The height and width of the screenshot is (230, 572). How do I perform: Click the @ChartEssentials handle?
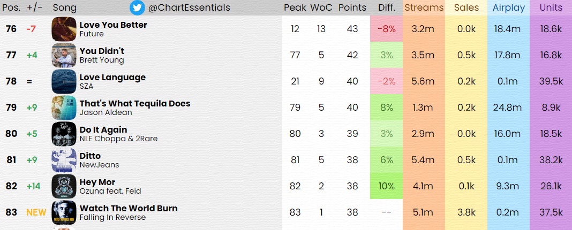click(x=189, y=7)
